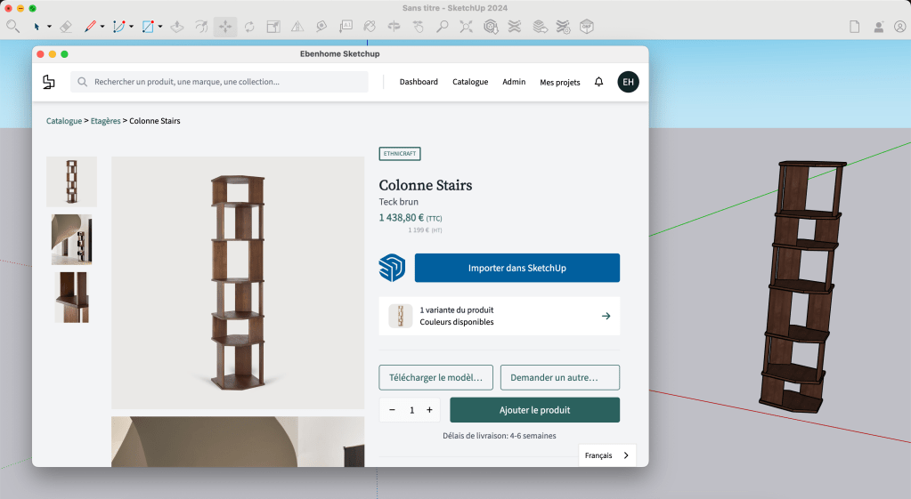
Task: Open the Admin menu item
Action: pos(514,82)
